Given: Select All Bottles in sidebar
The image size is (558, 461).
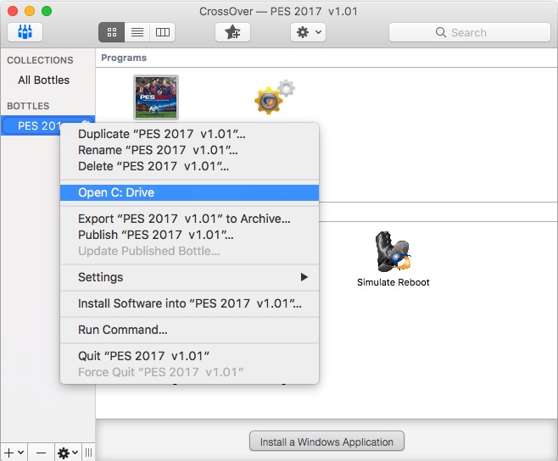Looking at the screenshot, I should pos(43,80).
